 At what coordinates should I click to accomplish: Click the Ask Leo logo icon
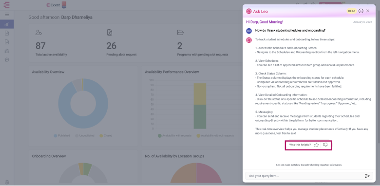248,11
